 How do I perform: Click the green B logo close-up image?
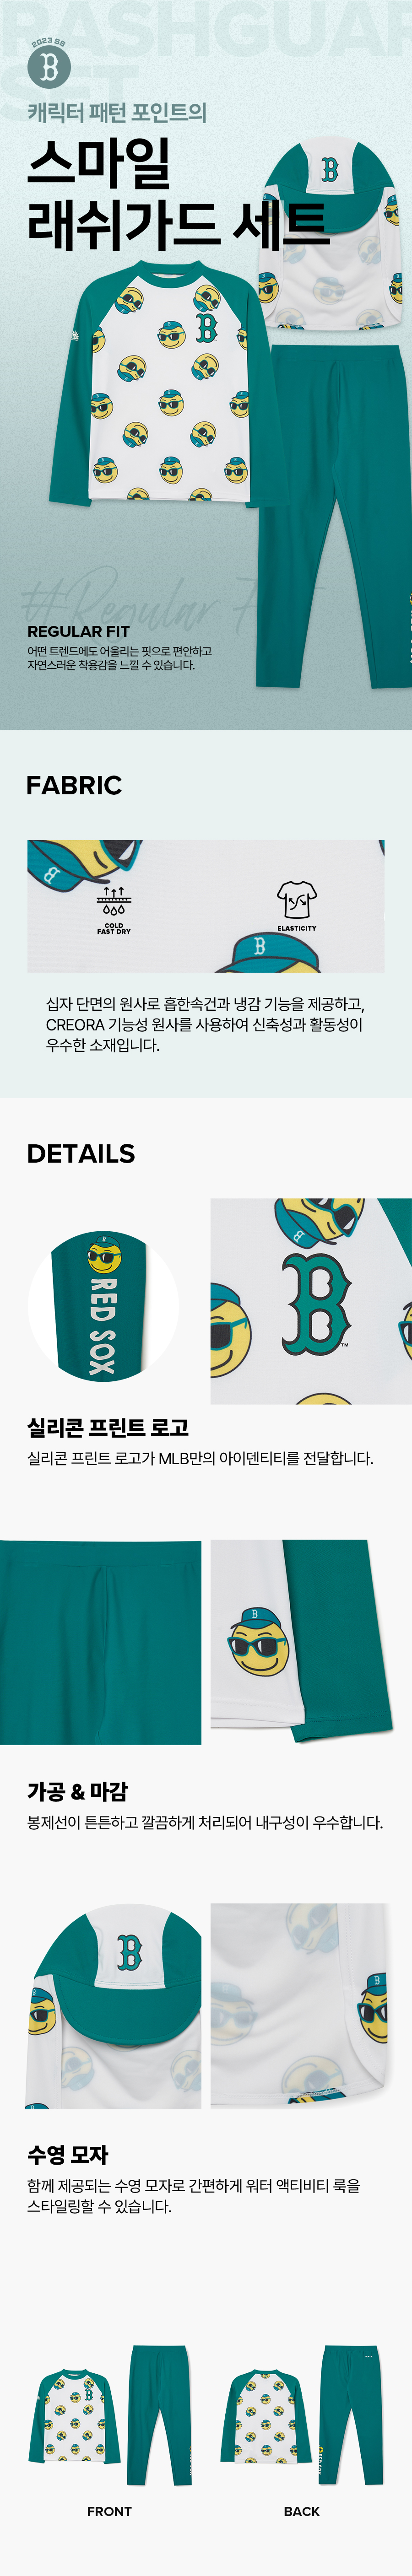point(311,1301)
